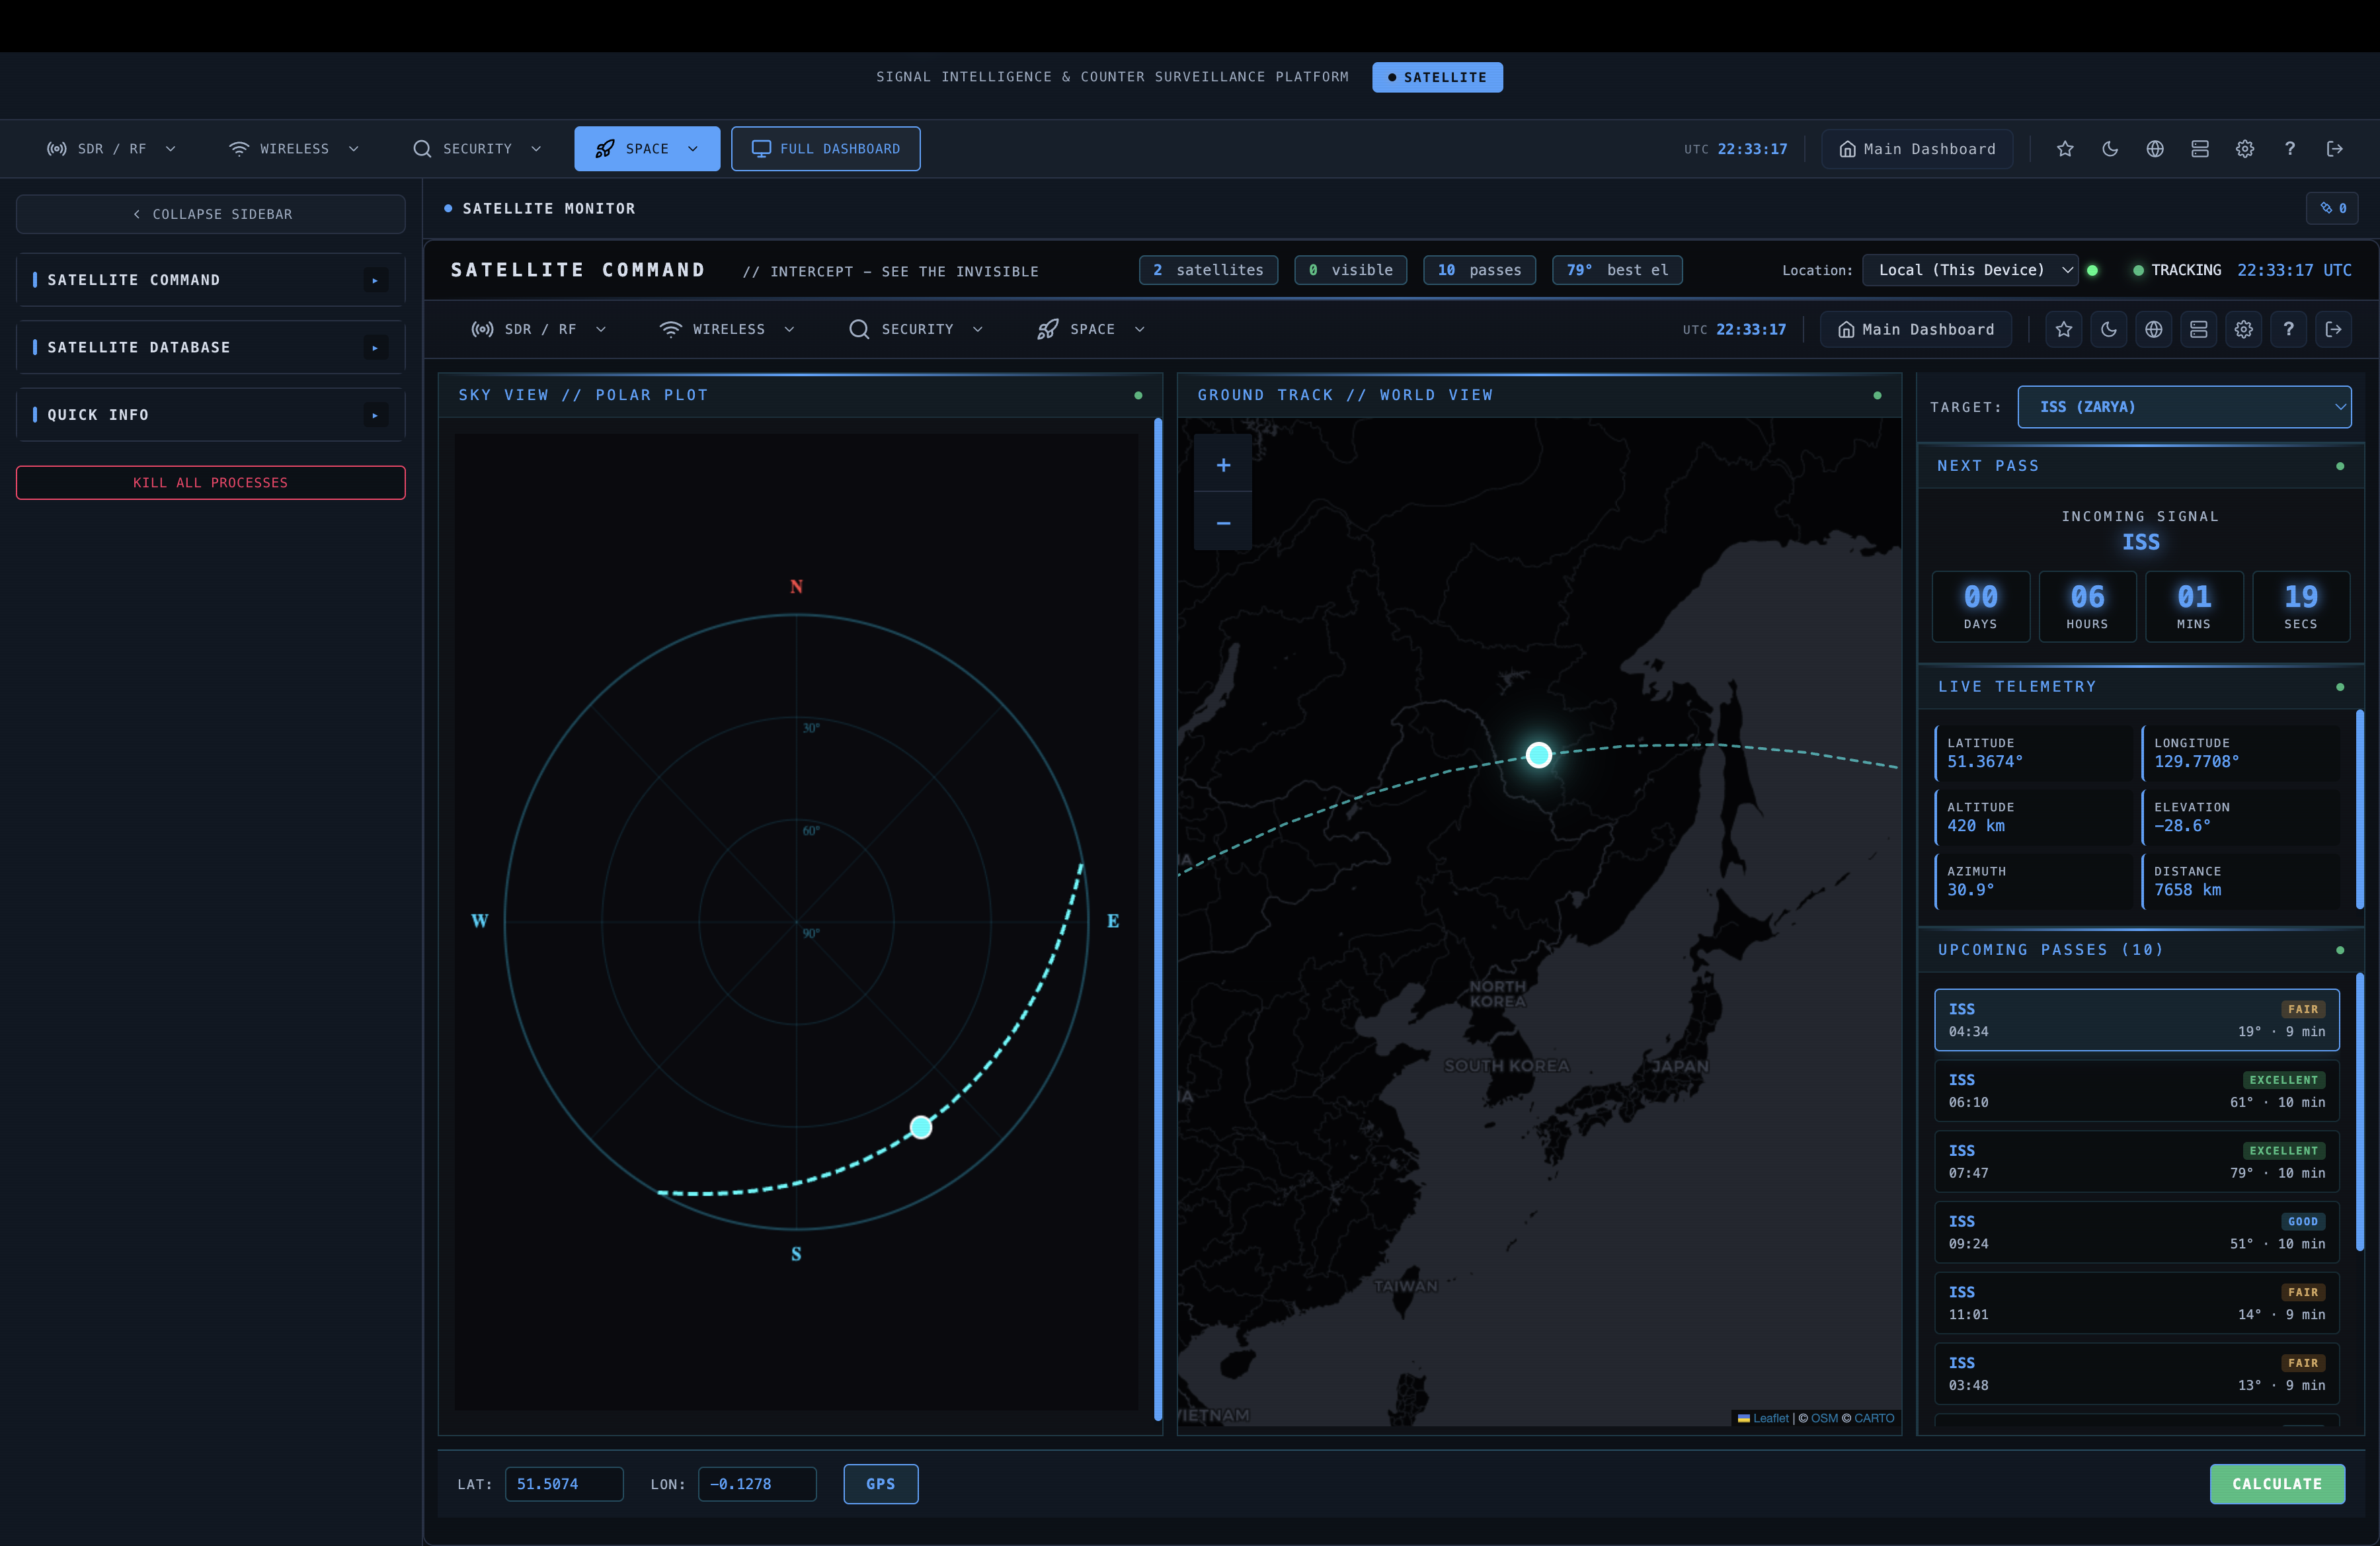Click the globe icon in the top toolbar

[x=2155, y=148]
